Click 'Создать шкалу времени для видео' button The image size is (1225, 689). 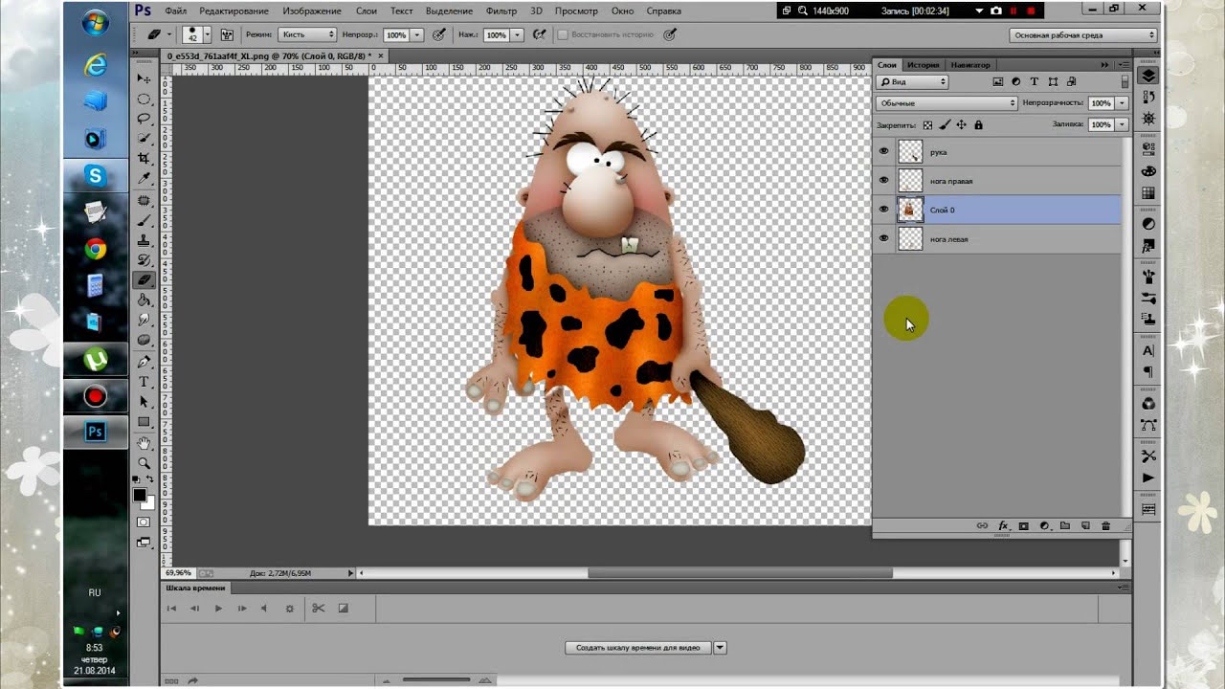click(x=638, y=648)
